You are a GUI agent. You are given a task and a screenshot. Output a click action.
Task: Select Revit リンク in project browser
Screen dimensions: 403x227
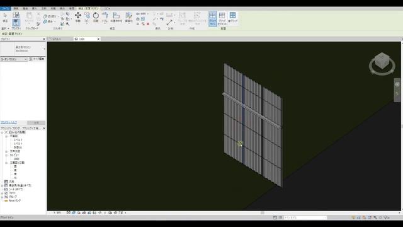(14, 201)
